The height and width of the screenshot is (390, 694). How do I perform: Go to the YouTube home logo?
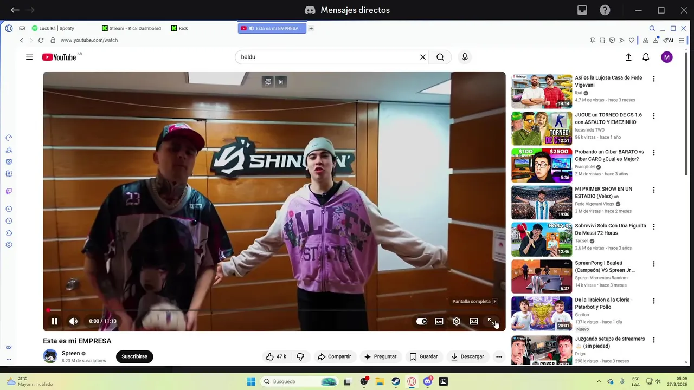tap(59, 57)
